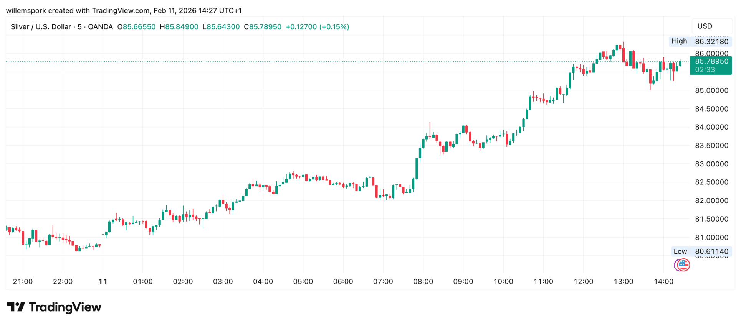
Task: Open the USD currency selector
Action: (x=705, y=26)
